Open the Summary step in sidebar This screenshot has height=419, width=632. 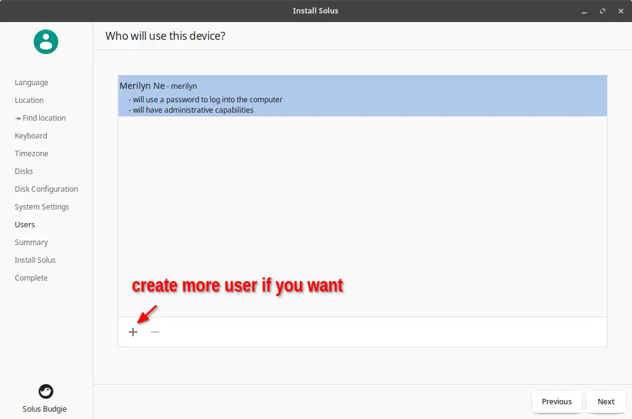pos(31,242)
